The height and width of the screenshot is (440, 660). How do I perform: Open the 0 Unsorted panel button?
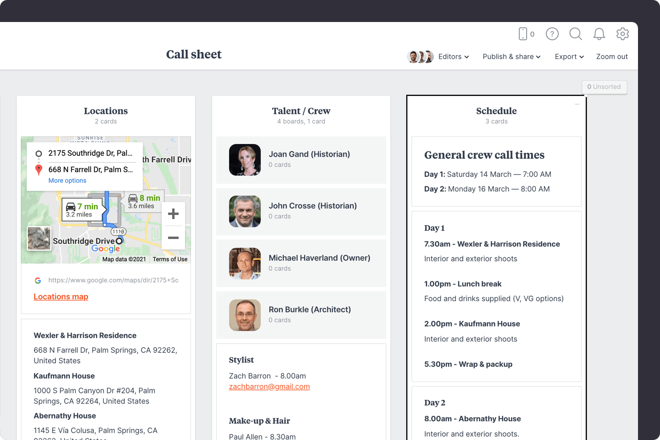point(604,87)
